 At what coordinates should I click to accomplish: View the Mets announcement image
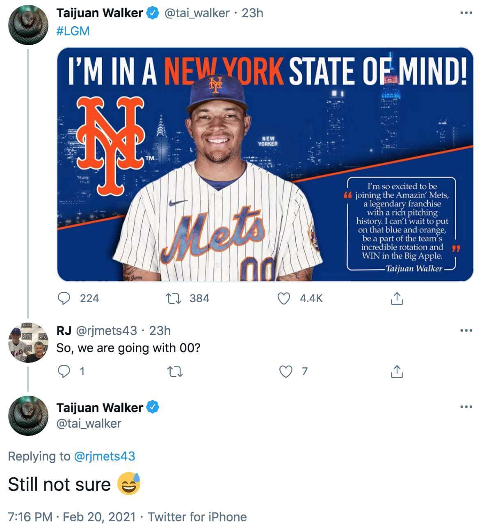(x=265, y=165)
